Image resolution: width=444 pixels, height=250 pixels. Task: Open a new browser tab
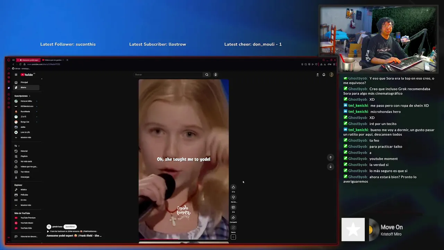(67, 60)
